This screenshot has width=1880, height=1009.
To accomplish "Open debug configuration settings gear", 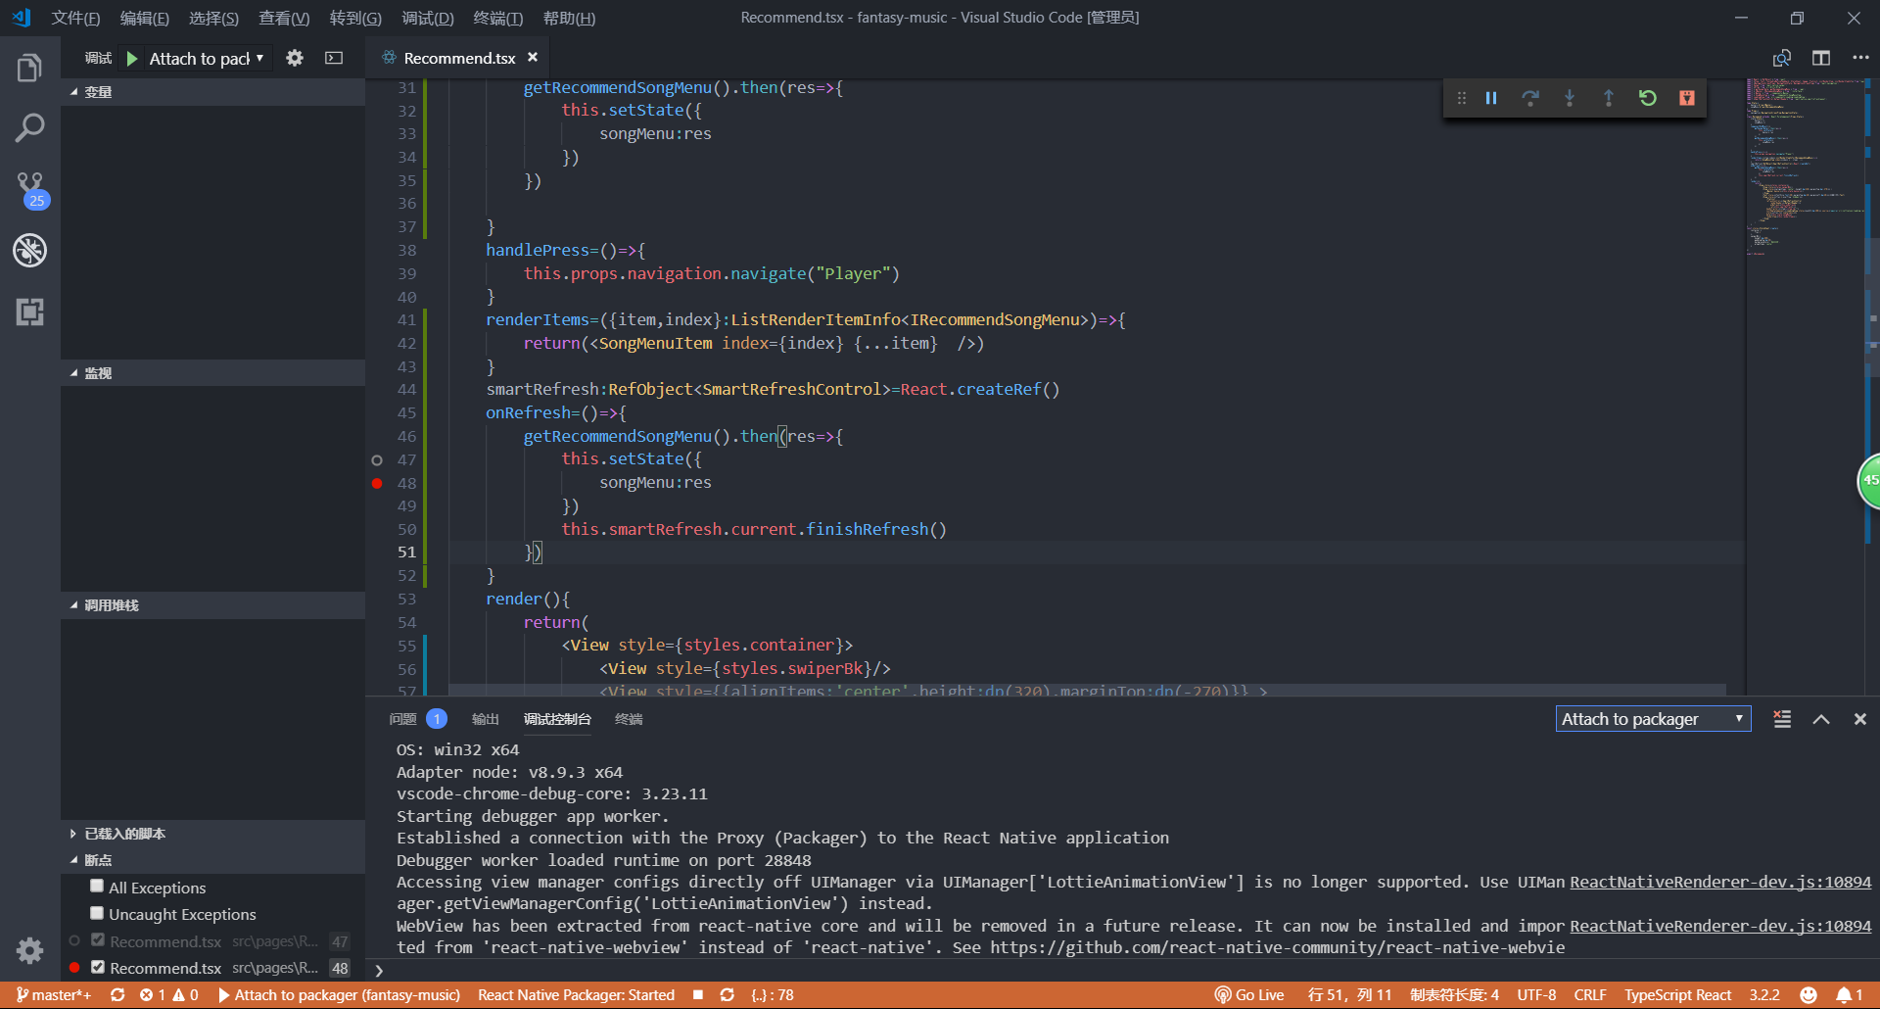I will click(x=294, y=58).
